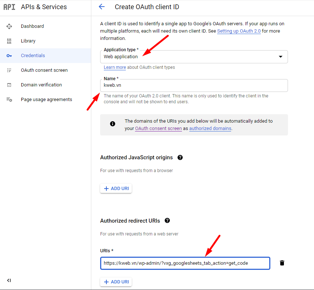Open the Application type dropdown
Viewport: 314px width, 290px height.
pos(194,57)
